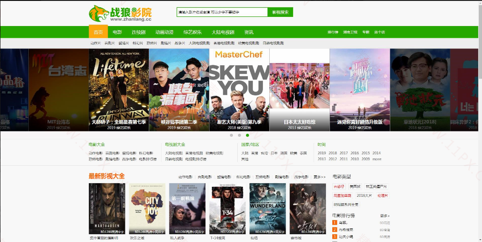Open the Wunderland movie poster

click(267, 208)
